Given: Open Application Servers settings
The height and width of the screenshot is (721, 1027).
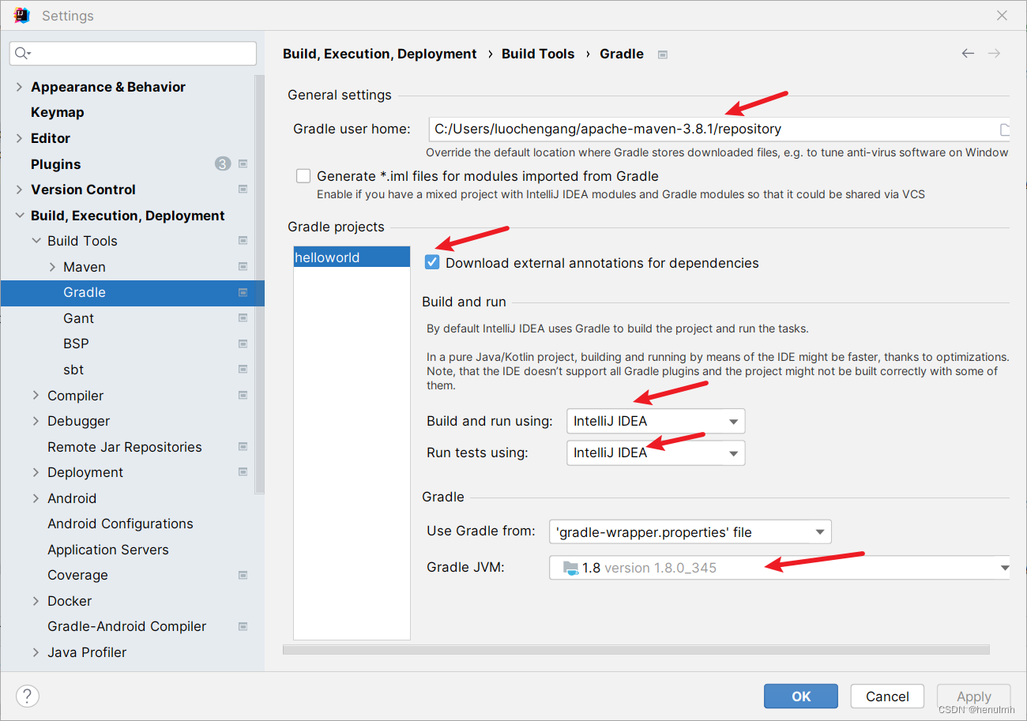Looking at the screenshot, I should pyautogui.click(x=108, y=550).
